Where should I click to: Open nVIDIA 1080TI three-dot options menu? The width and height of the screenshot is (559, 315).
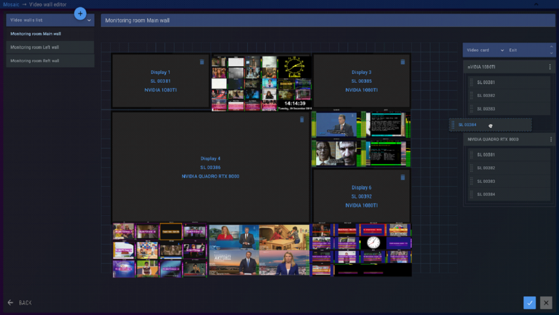(550, 67)
